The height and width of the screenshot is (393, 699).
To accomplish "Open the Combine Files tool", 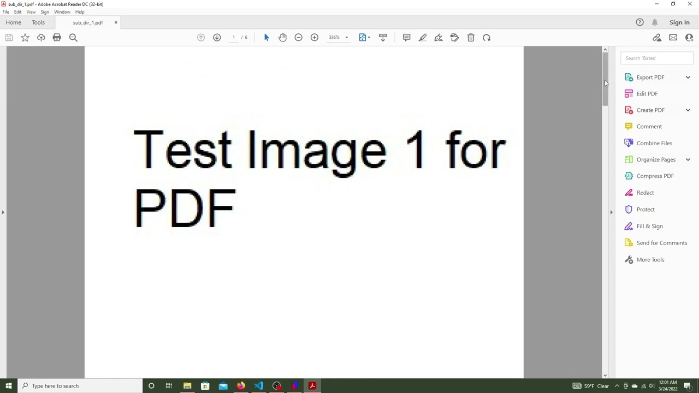I will click(x=654, y=143).
